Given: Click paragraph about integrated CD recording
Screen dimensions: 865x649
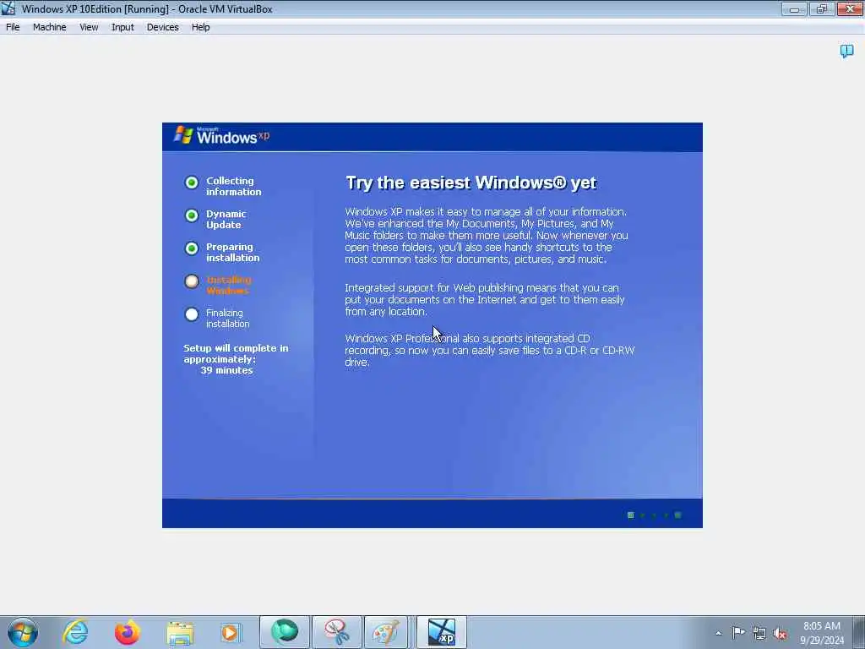Looking at the screenshot, I should pyautogui.click(x=489, y=351).
